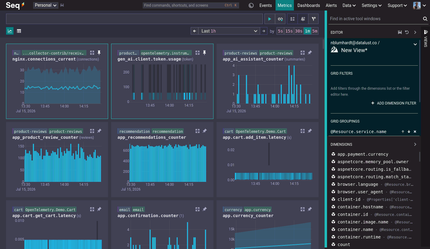Click the create alert bell icon
430x249 pixels.
click(x=303, y=19)
